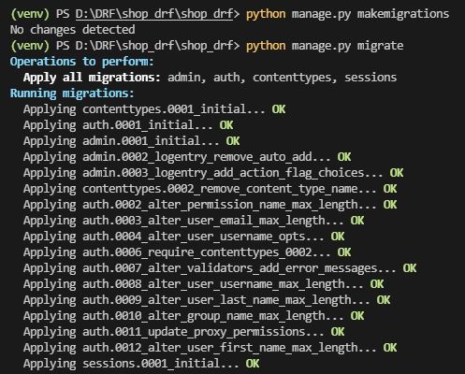Click the 'auth.0003_alter_user_email_max_length' line

click(x=194, y=221)
